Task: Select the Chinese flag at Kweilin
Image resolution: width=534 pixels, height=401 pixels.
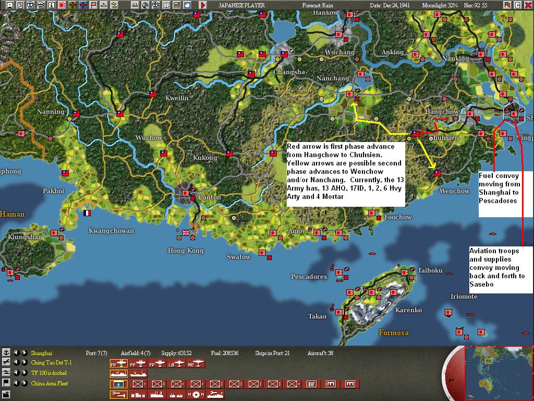Action: coord(153,93)
